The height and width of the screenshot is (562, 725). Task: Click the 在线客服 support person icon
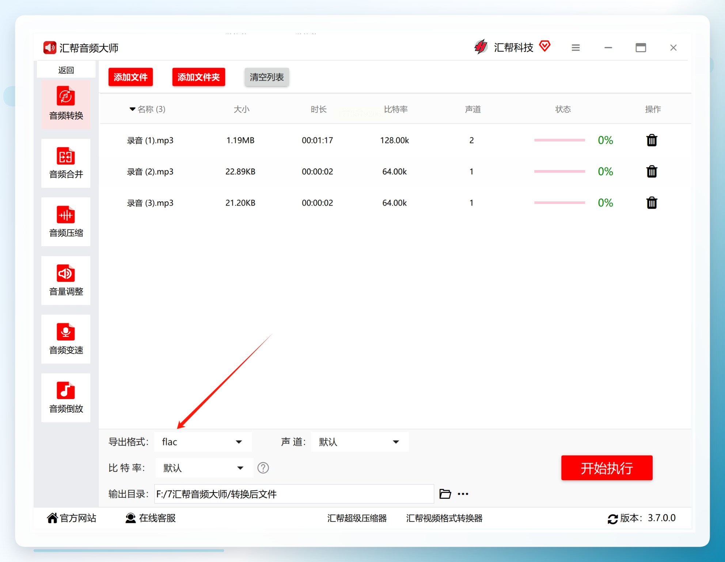[130, 518]
